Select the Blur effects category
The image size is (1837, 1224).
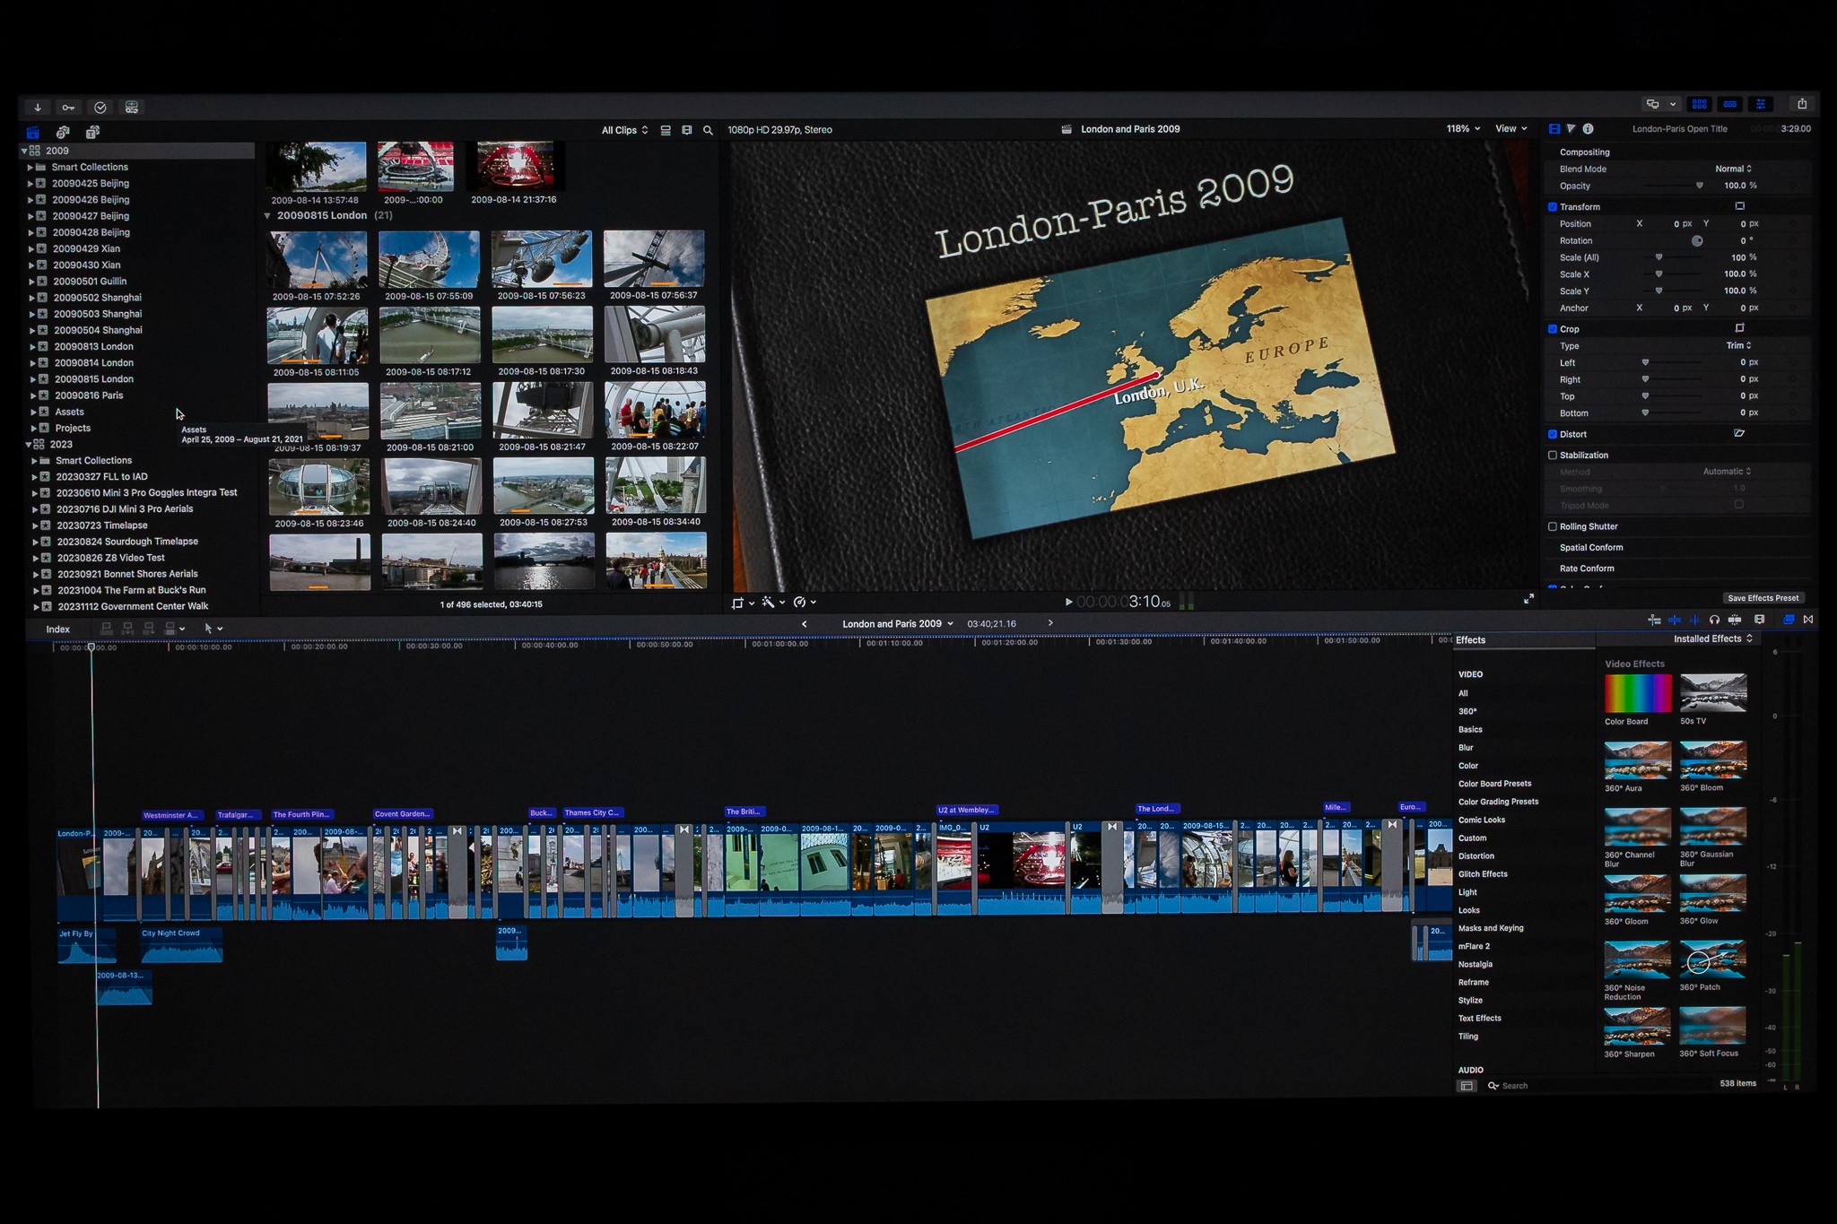(1466, 748)
